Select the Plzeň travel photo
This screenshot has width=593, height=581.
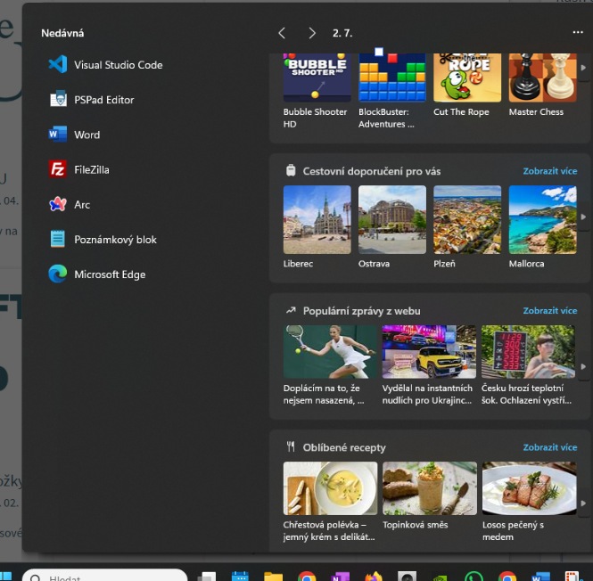click(467, 219)
